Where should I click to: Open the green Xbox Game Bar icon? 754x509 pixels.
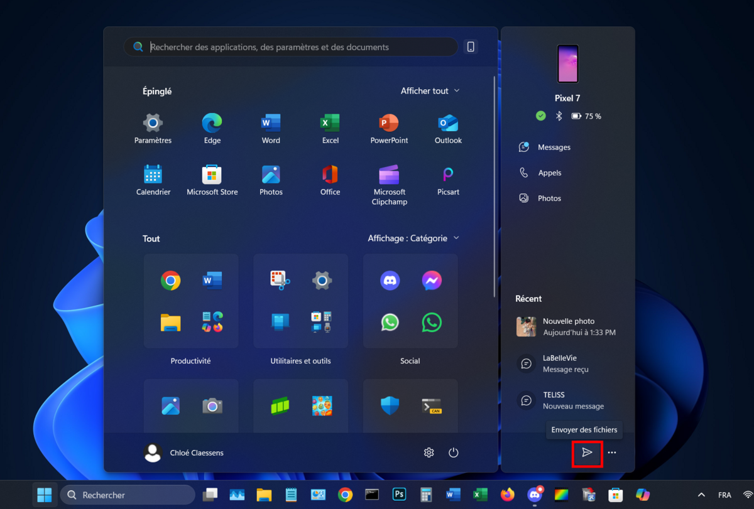(x=280, y=406)
